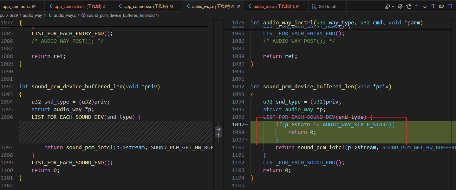This screenshot has height=190, width=456.
Task: Run or debug the current file
Action: pos(388,6)
